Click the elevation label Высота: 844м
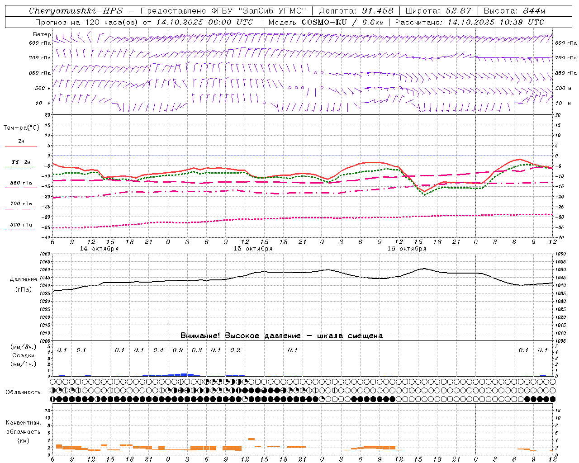Image resolution: width=579 pixels, height=463 pixels. pyautogui.click(x=514, y=11)
